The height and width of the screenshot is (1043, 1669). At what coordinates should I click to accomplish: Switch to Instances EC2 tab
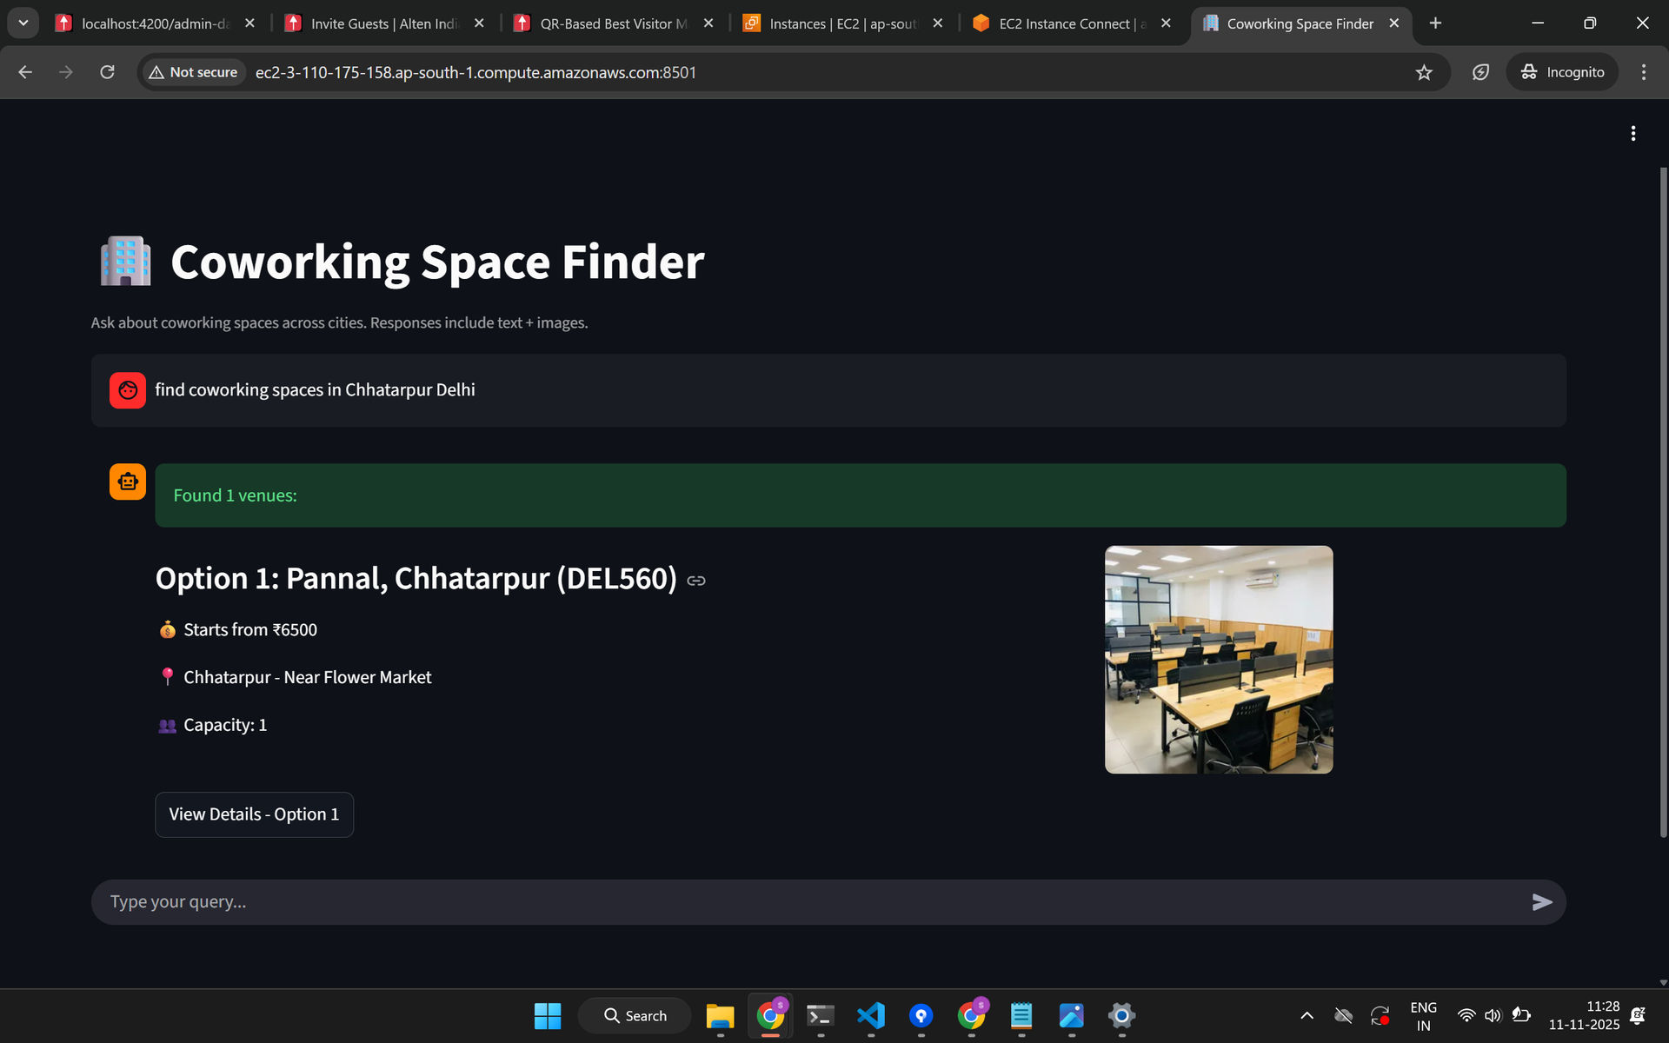pos(841,23)
